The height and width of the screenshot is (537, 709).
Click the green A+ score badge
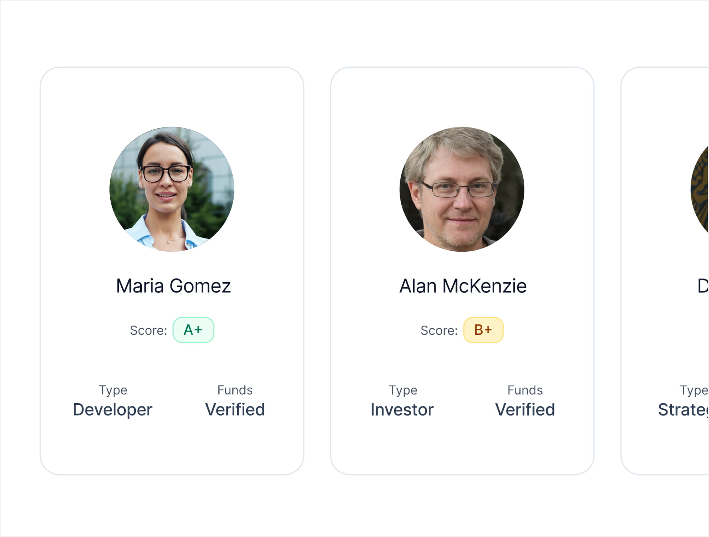[193, 330]
